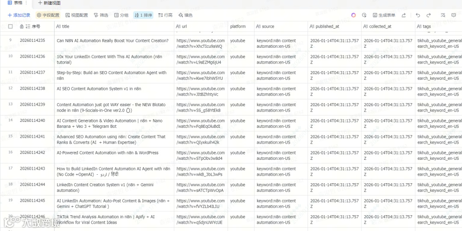The width and height of the screenshot is (462, 231).
Task: Open the more-options dots on the 表格 tab
Action: [26, 3]
